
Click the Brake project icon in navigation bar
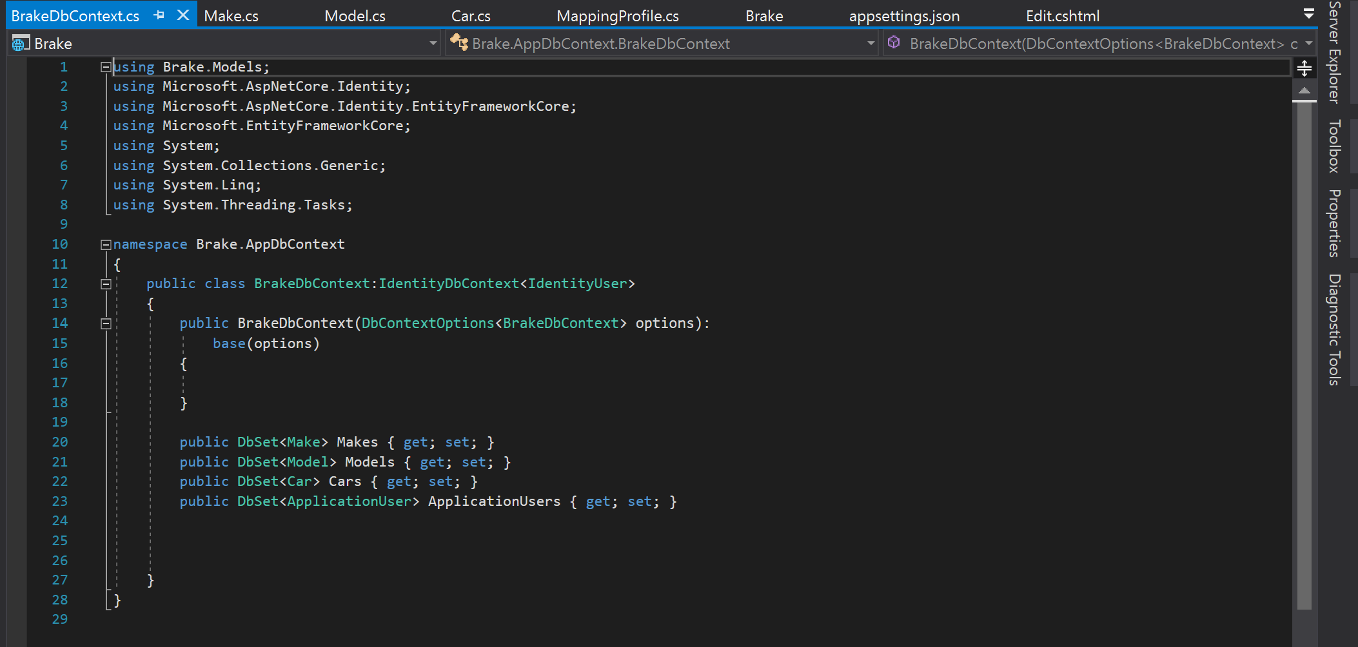21,43
